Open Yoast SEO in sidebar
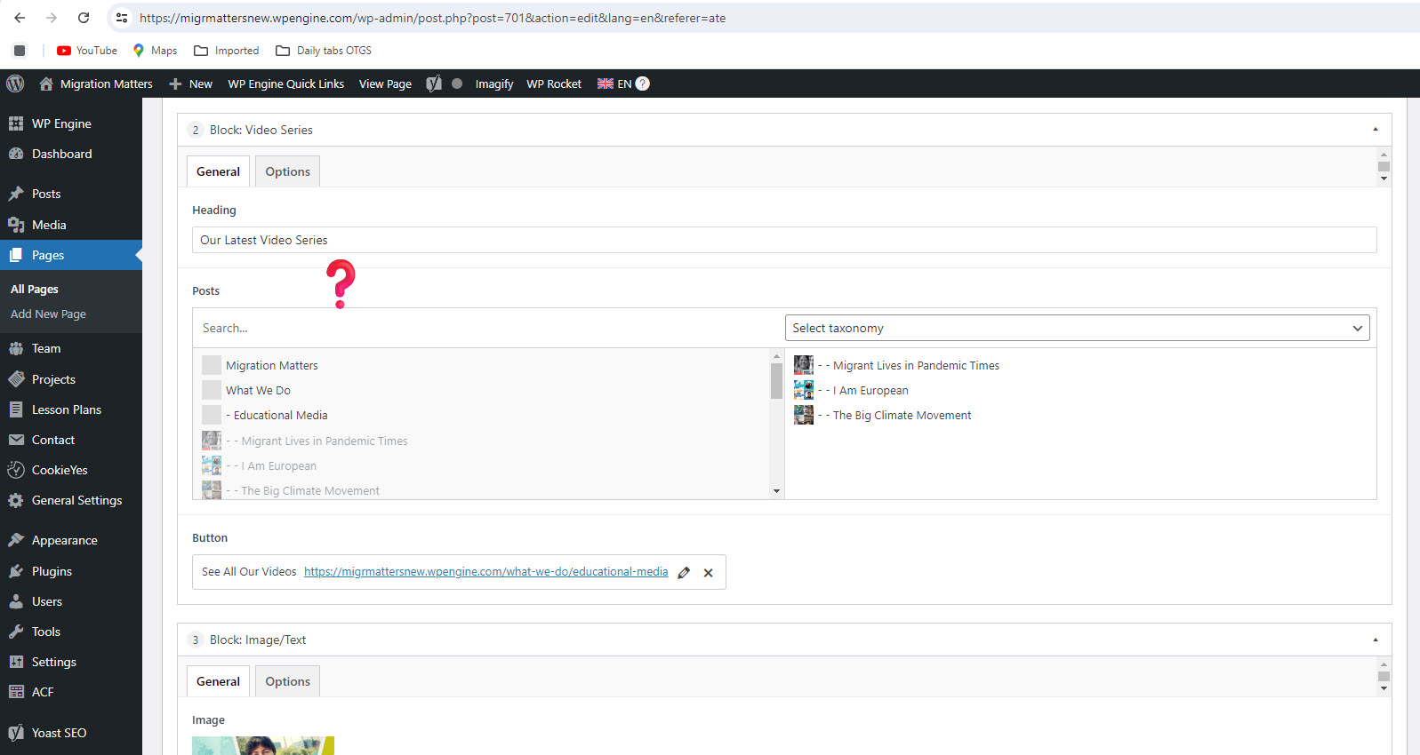The height and width of the screenshot is (755, 1420). point(71,733)
